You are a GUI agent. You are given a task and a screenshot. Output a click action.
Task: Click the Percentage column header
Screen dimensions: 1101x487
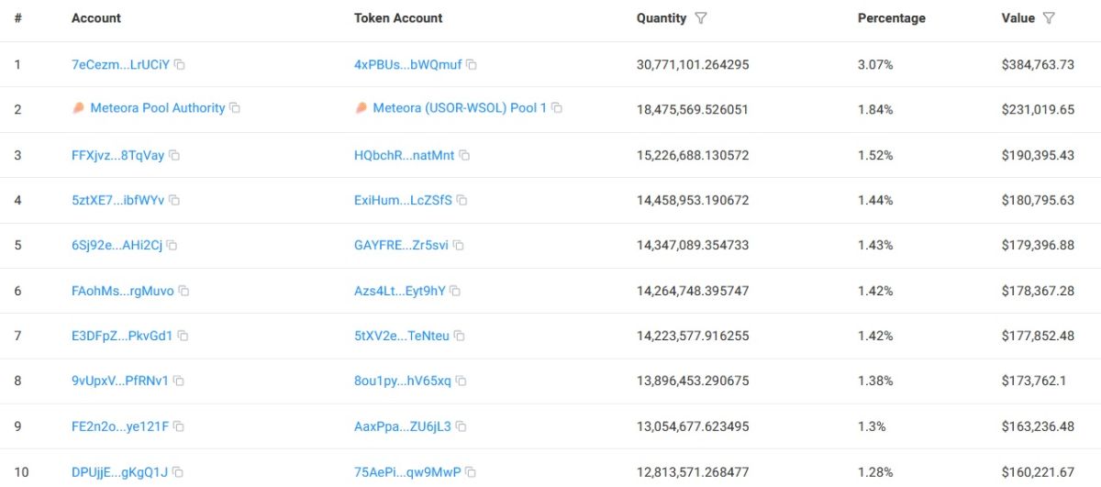click(x=892, y=18)
